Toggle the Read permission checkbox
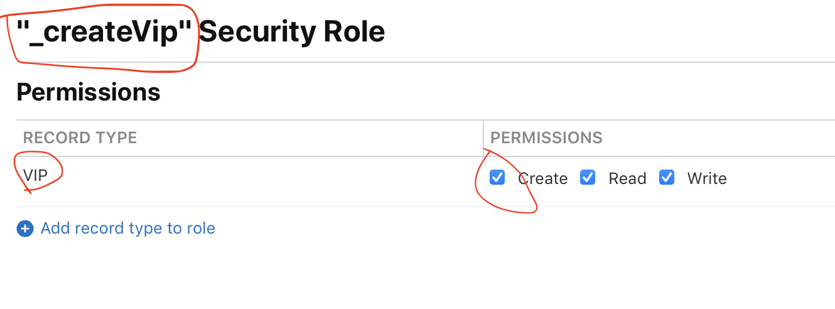Screen dimensions: 835x309 click(x=588, y=178)
